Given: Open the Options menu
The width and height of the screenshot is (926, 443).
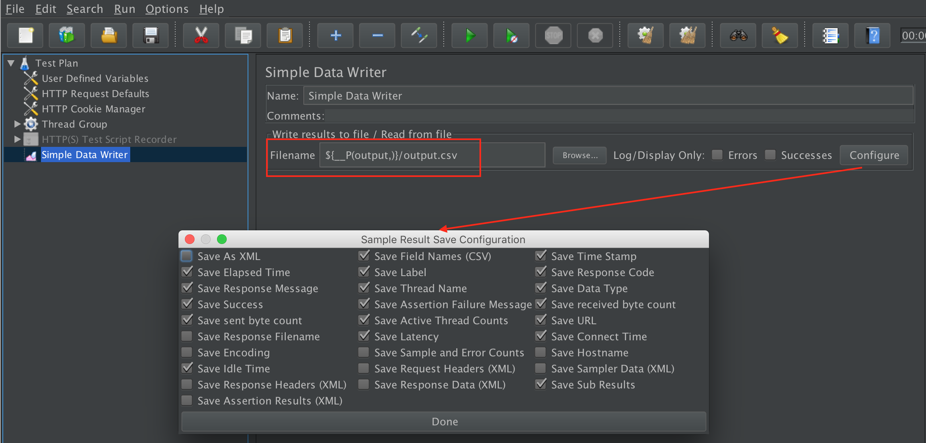Looking at the screenshot, I should click(166, 9).
